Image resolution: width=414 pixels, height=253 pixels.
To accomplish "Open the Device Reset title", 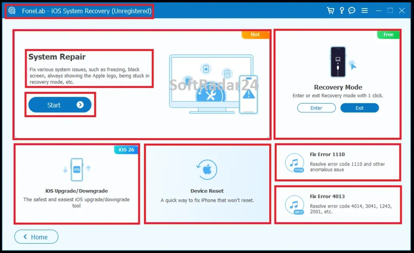I will tap(207, 191).
